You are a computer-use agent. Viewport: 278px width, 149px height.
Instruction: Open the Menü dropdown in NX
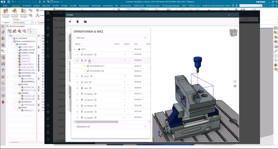pos(6,22)
